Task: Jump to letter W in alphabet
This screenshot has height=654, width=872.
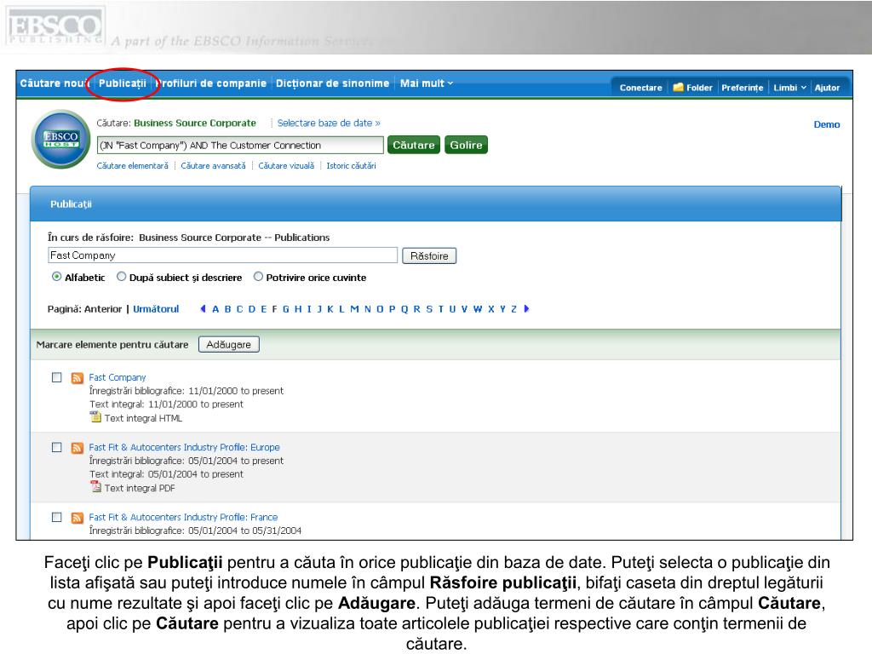Action: point(477,308)
